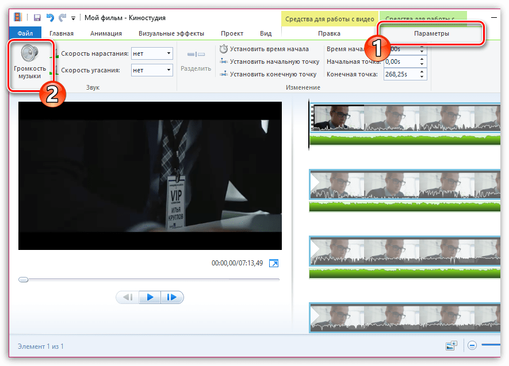Select the second video clip row in storyboard
This screenshot has height=366, width=509.
[x=405, y=184]
